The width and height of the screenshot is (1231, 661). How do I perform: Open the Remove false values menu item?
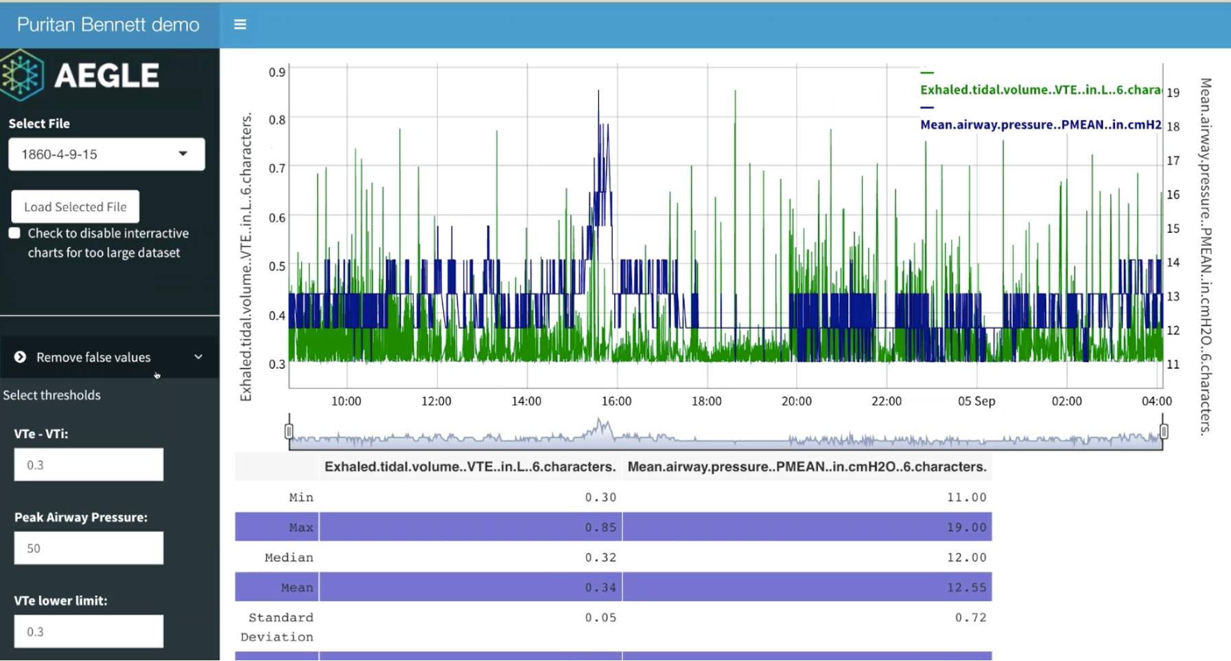pyautogui.click(x=110, y=357)
